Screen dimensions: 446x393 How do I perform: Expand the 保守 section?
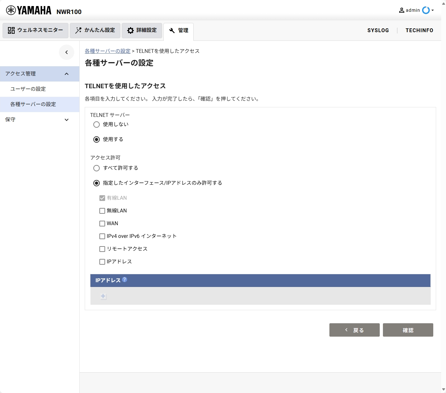pyautogui.click(x=67, y=120)
